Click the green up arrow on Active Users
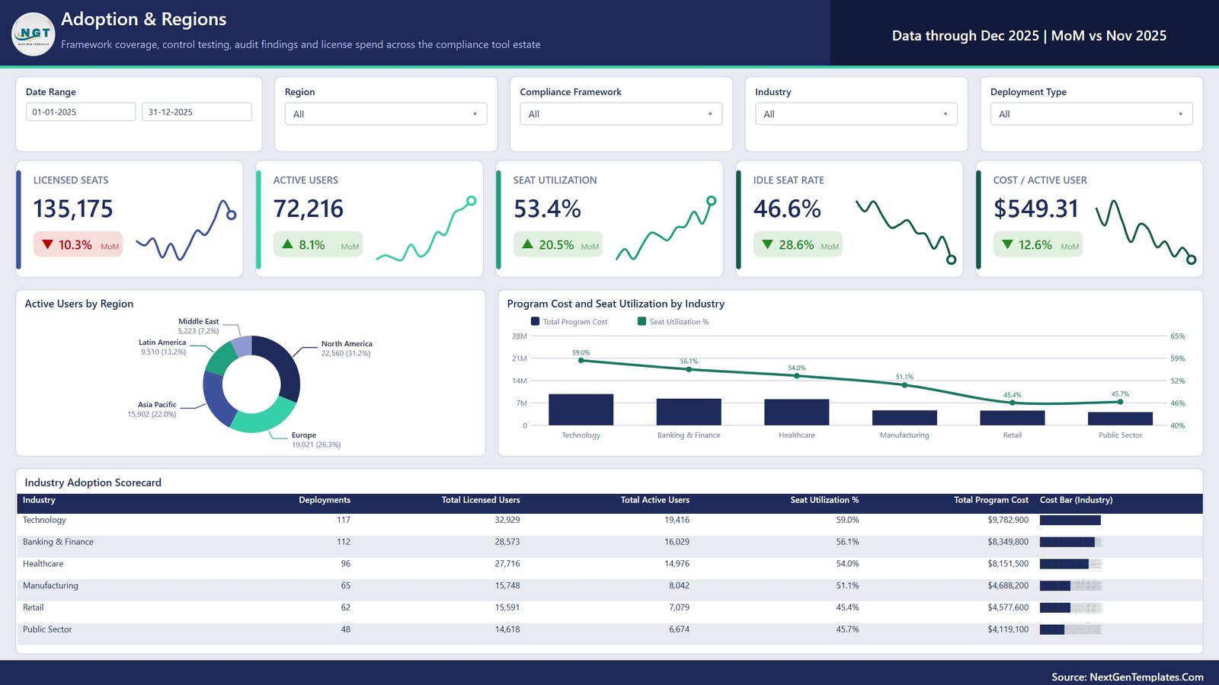The image size is (1219, 685). 288,244
